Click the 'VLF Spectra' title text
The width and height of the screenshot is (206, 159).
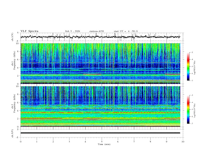pos(29,31)
